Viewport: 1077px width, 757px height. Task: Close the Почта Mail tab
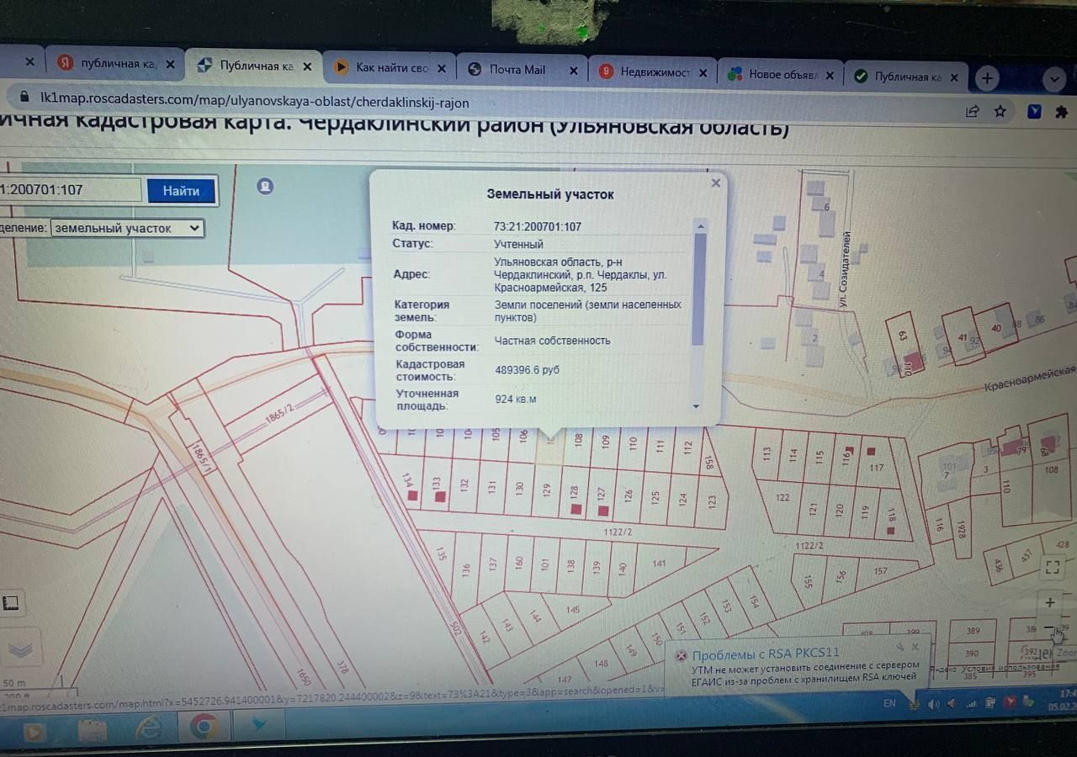573,71
